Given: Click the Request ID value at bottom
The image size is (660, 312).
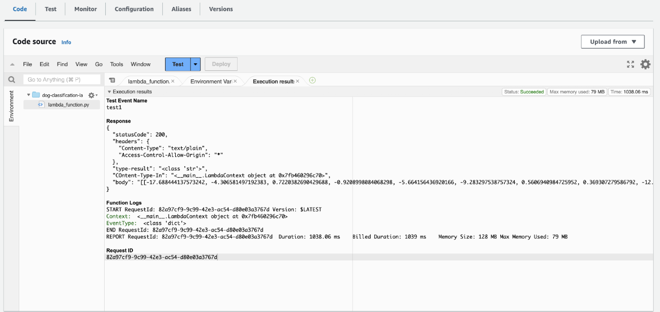Looking at the screenshot, I should (x=162, y=257).
